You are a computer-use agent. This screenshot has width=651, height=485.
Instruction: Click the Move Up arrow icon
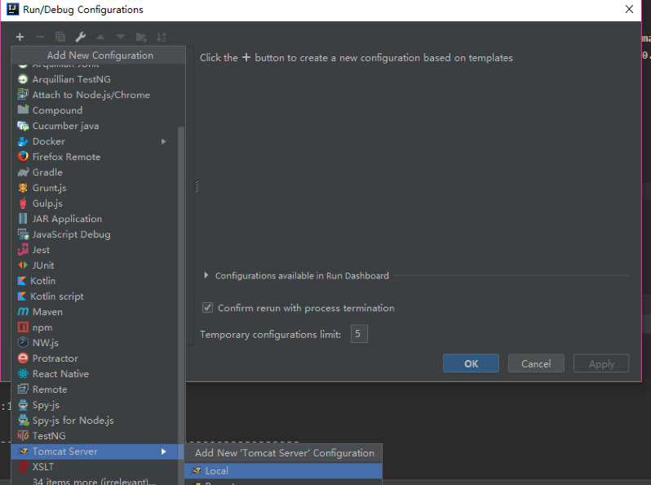[x=100, y=37]
